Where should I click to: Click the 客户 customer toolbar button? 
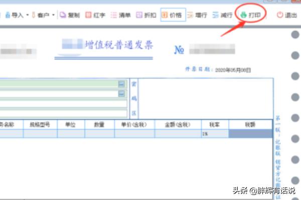point(41,15)
